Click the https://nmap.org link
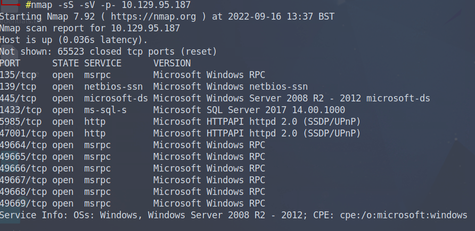 point(153,16)
